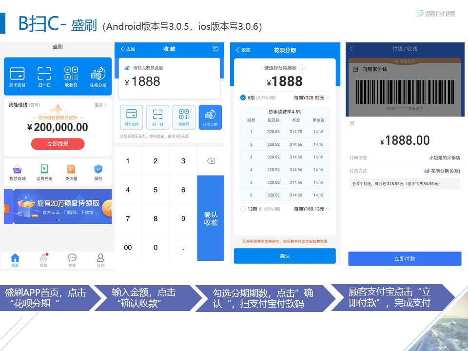
Task: Tap keypad digit 1
Action: pos(128,161)
